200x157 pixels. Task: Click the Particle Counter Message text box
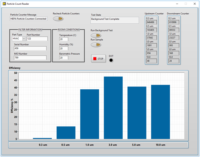point(29,19)
